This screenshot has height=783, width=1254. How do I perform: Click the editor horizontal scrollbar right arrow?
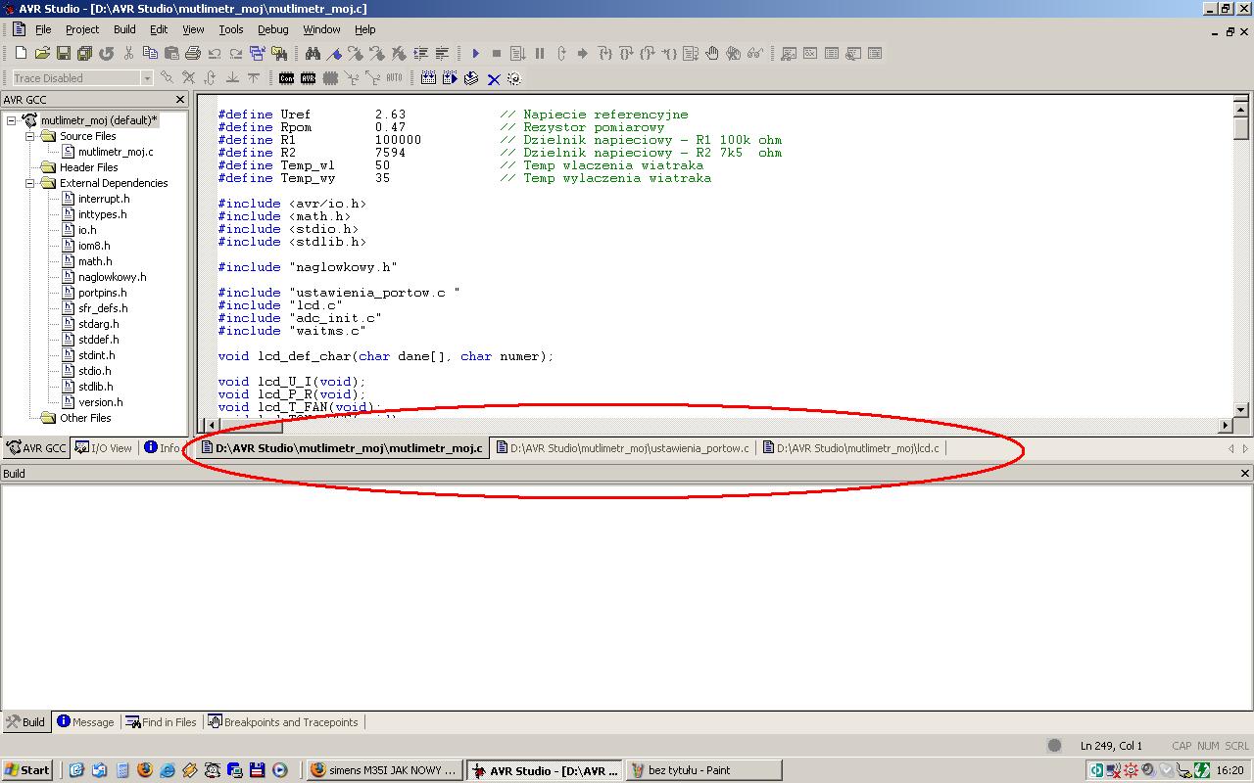click(1225, 425)
